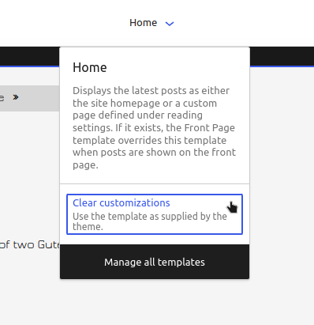Screen dimensions: 314x325
Task: Open Manage all templates
Action: click(x=155, y=262)
